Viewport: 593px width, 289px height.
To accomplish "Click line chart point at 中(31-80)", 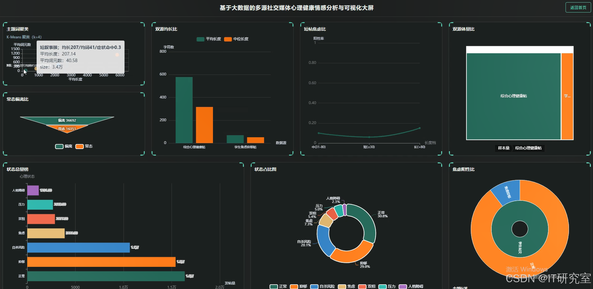I will point(319,133).
